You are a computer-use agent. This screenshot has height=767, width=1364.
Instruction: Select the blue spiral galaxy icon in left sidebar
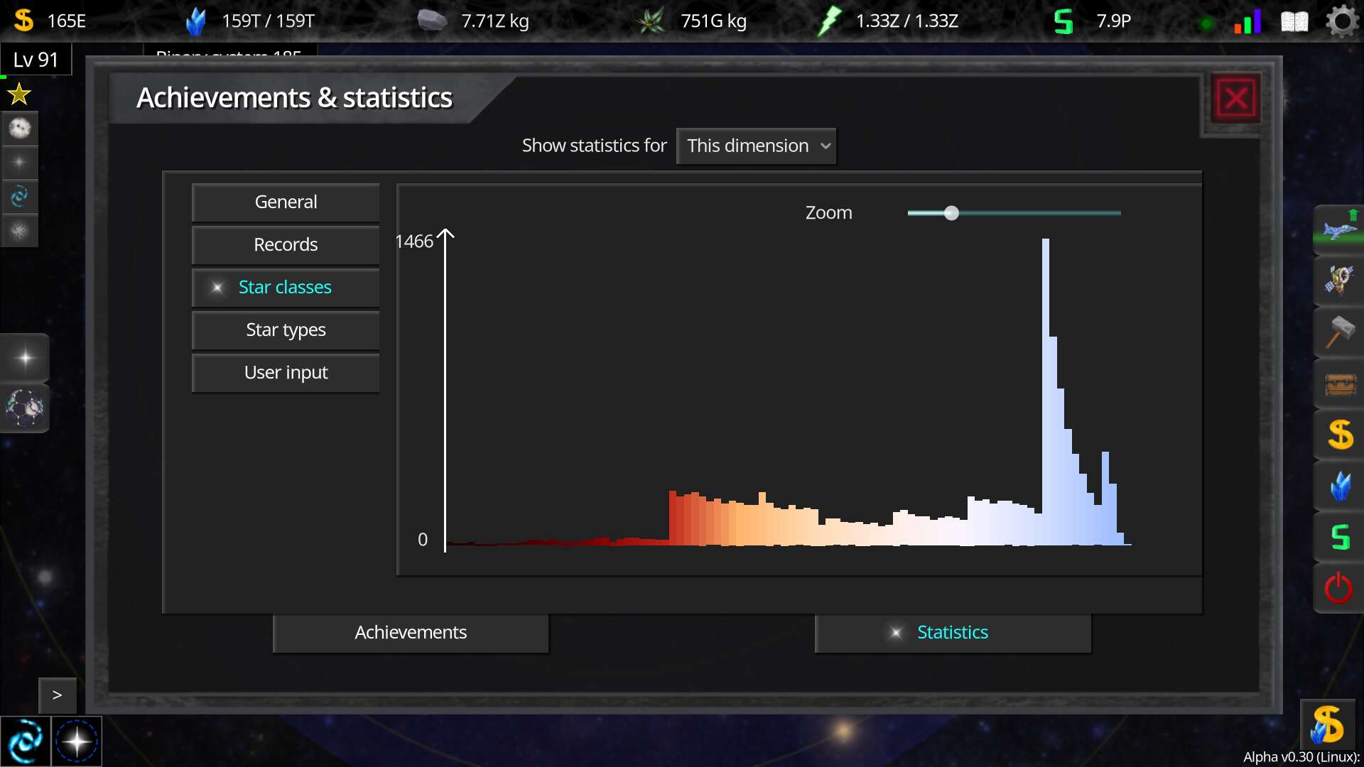click(x=19, y=197)
